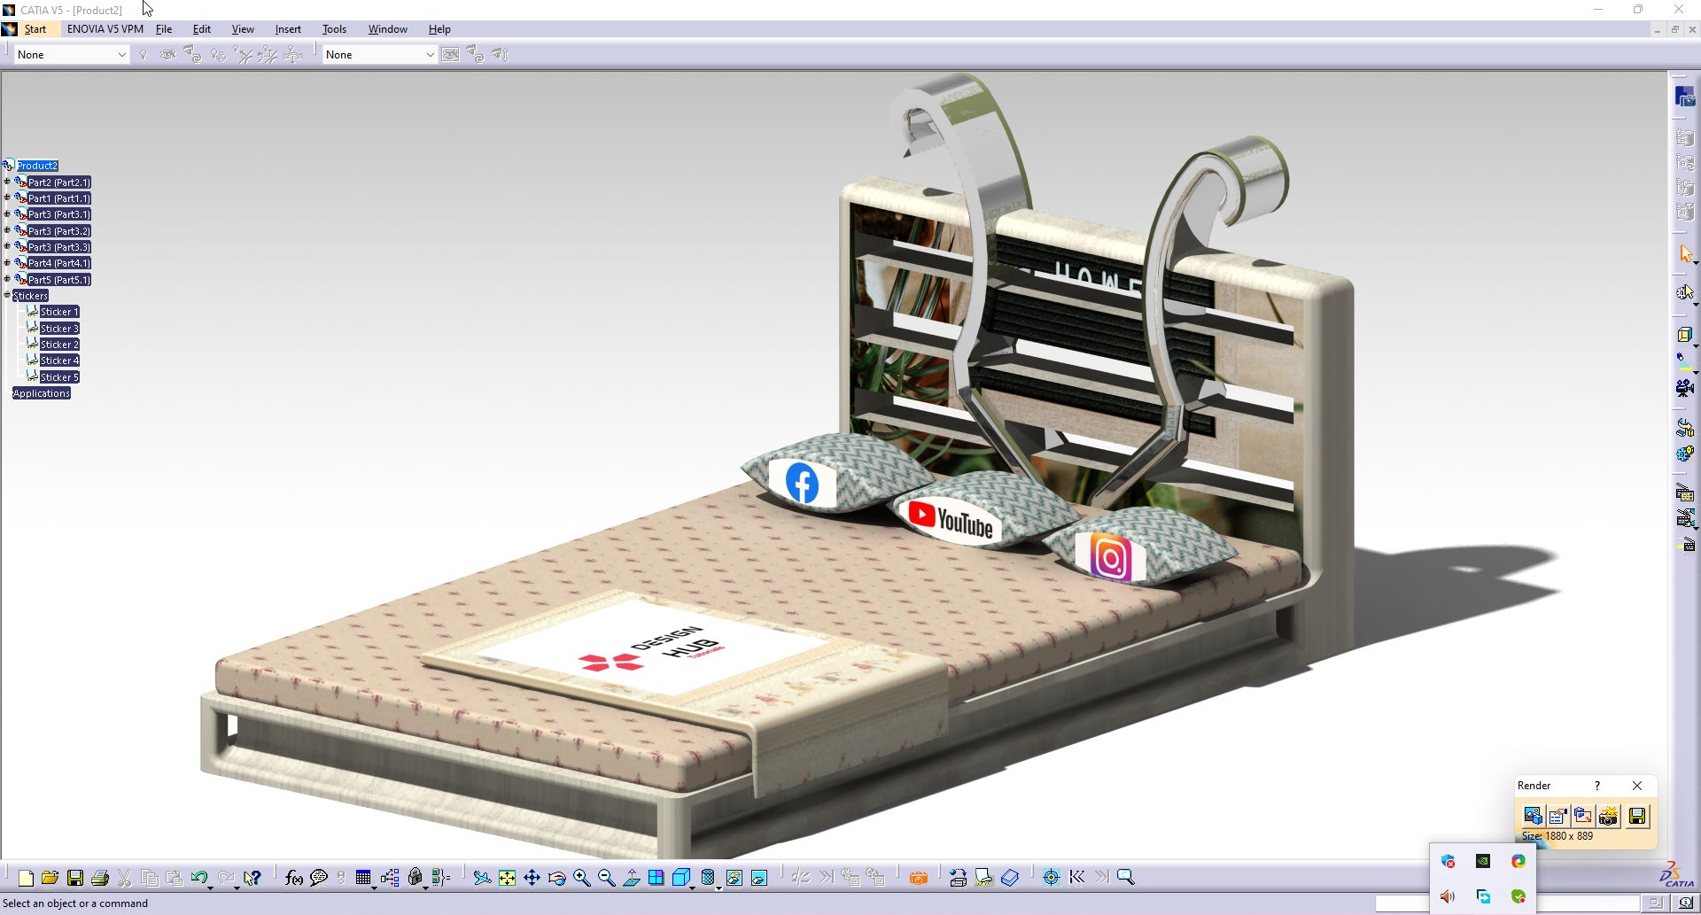Open the File menu

[164, 29]
